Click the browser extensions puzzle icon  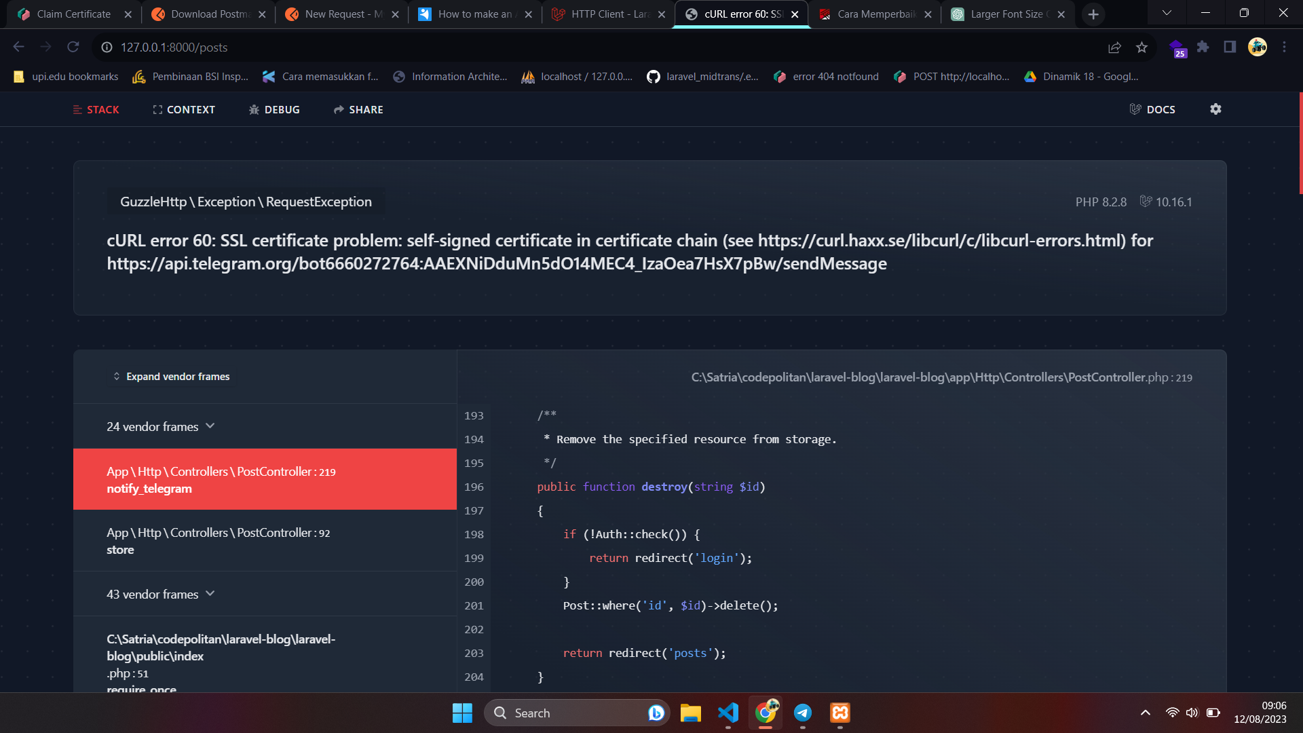click(x=1204, y=47)
